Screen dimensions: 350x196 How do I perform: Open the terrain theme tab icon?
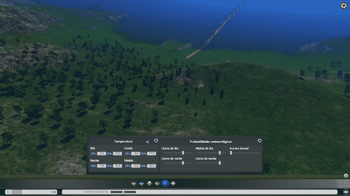pyautogui.click(x=134, y=184)
